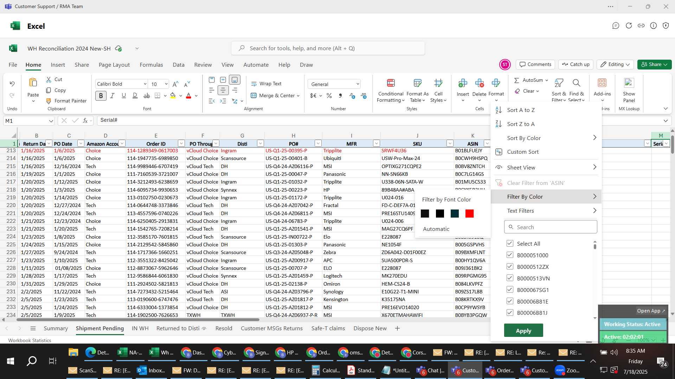Select Automatic font color filter
This screenshot has width=675, height=379.
[436, 229]
